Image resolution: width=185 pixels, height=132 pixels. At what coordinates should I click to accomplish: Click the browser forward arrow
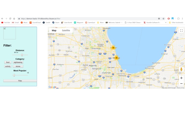[6, 19]
